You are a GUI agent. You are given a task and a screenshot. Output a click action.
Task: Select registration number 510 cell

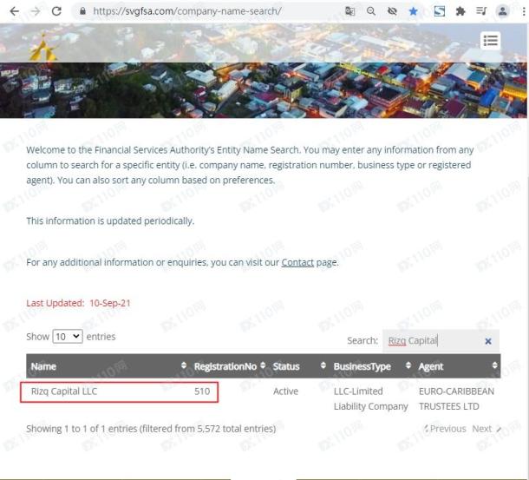point(202,391)
